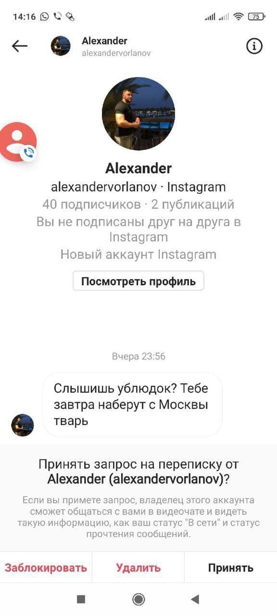The image size is (277, 616).
Task: Accept the request with Принять
Action: (x=231, y=567)
